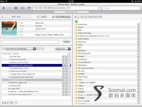Click the bottom D toolbar button
The width and height of the screenshot is (142, 107).
(x=5, y=103)
